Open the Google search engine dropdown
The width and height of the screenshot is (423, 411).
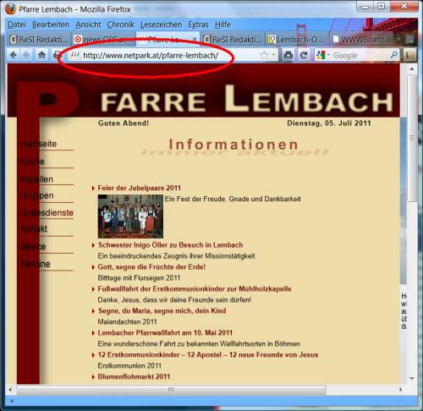(322, 55)
